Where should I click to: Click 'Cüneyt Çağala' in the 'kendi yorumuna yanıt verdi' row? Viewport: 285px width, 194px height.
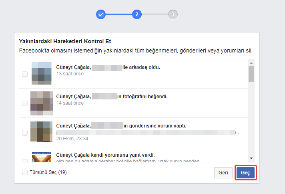click(73, 155)
